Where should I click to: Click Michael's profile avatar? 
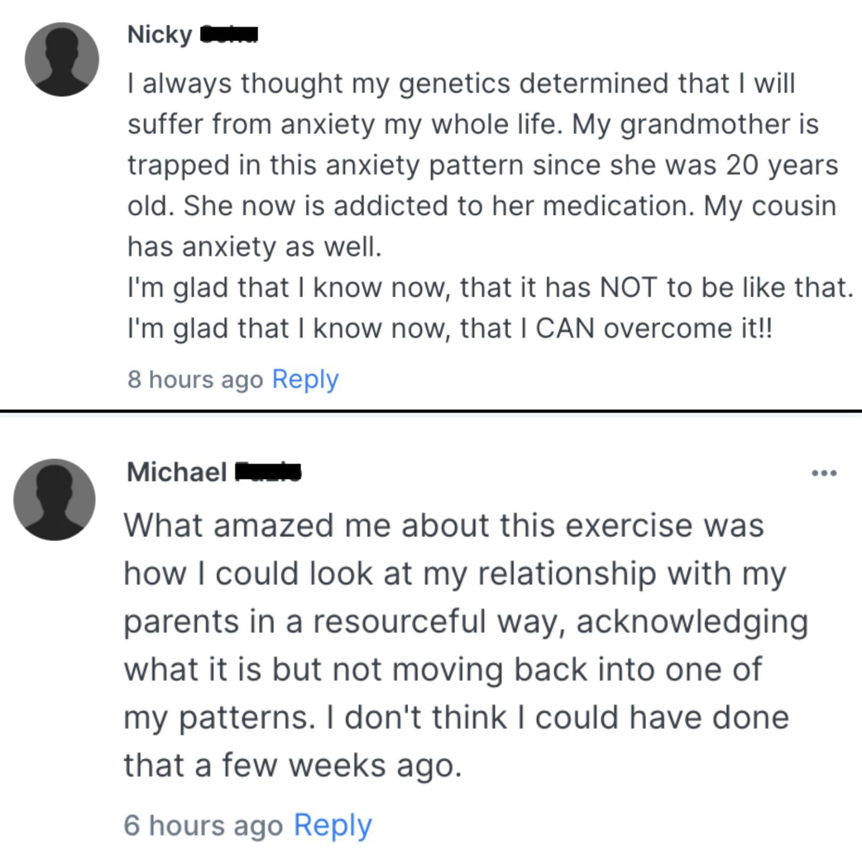pos(54,499)
